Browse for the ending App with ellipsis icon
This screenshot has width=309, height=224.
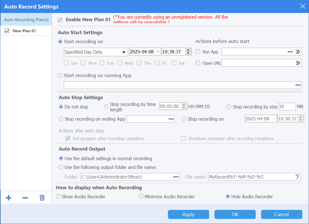click(x=171, y=119)
